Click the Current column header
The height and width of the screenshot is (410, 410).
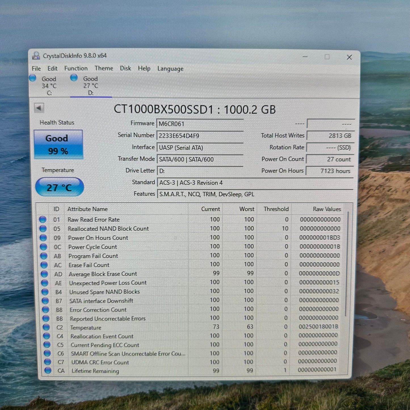click(205, 209)
